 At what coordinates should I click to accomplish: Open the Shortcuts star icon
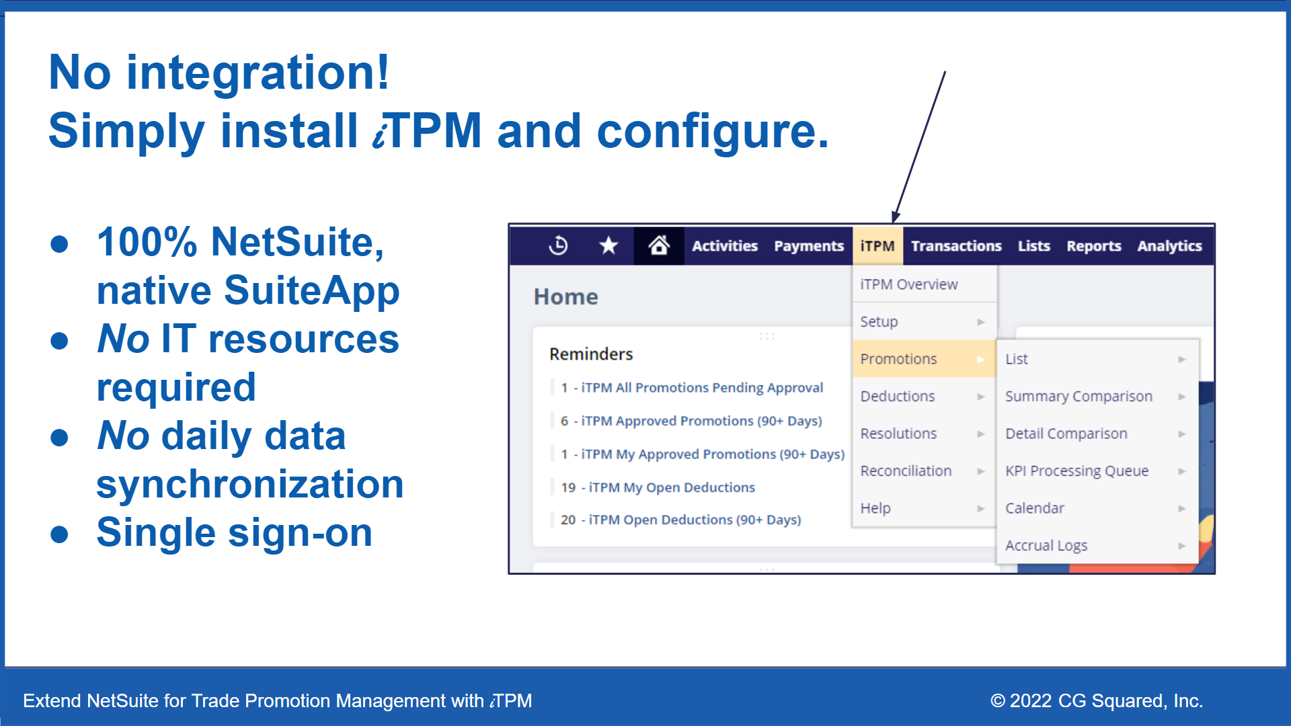609,246
